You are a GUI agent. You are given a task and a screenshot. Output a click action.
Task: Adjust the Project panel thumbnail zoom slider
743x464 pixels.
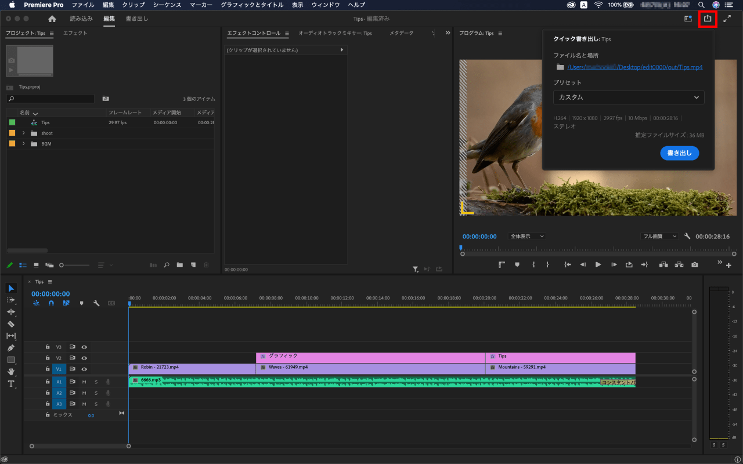(x=75, y=265)
